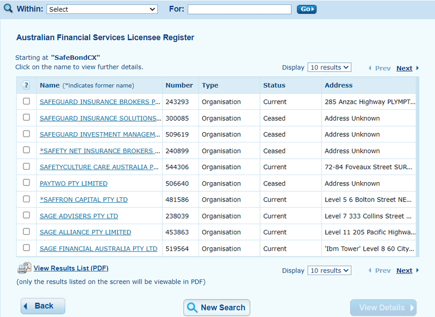Click the top Prev link
Image resolution: width=435 pixels, height=317 pixels.
(x=383, y=68)
